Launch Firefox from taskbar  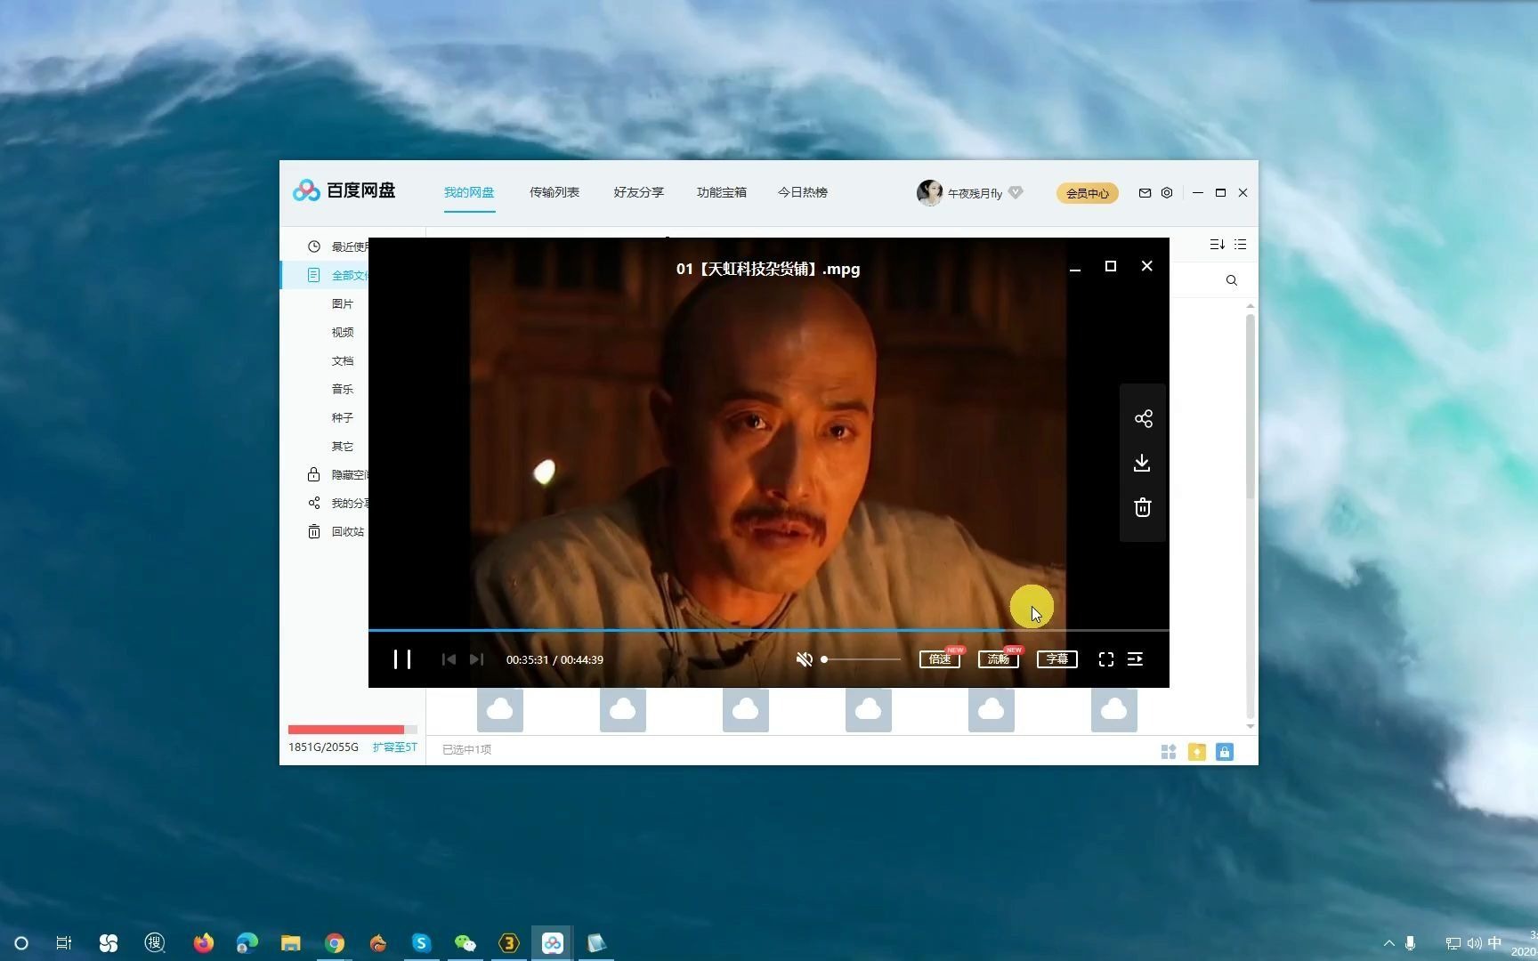click(204, 943)
